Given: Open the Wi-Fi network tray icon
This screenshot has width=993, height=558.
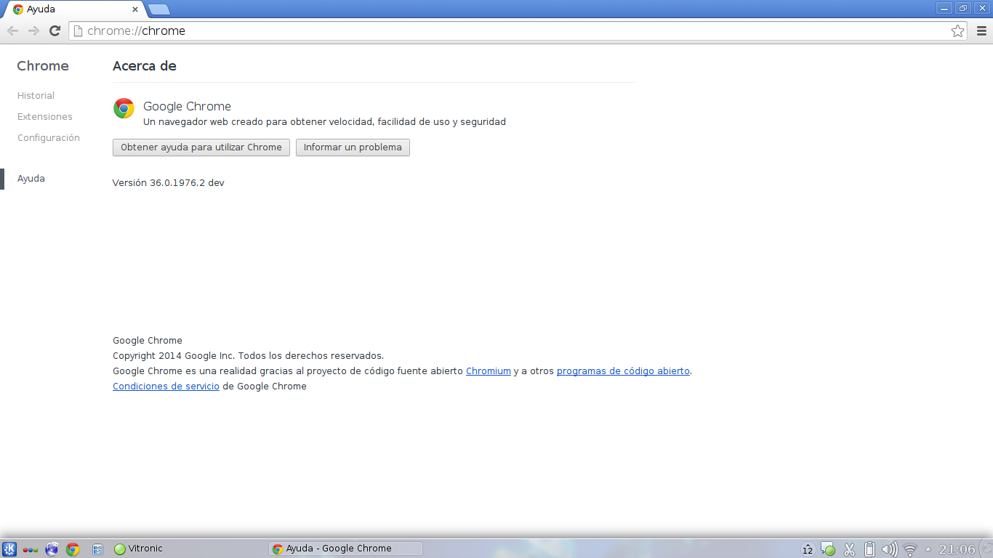Looking at the screenshot, I should pos(909,549).
